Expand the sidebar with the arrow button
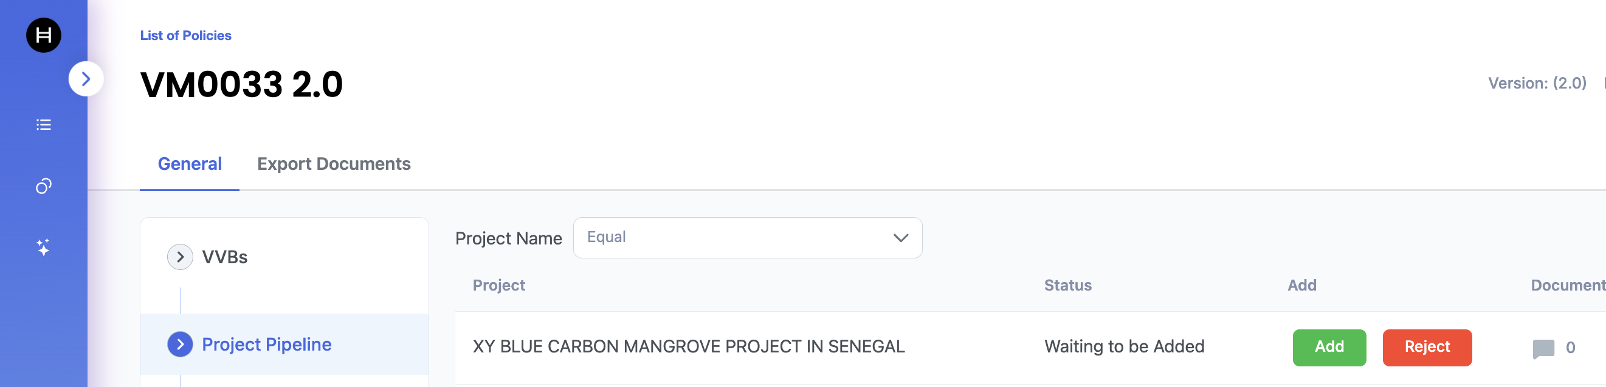Image resolution: width=1606 pixels, height=387 pixels. [86, 79]
